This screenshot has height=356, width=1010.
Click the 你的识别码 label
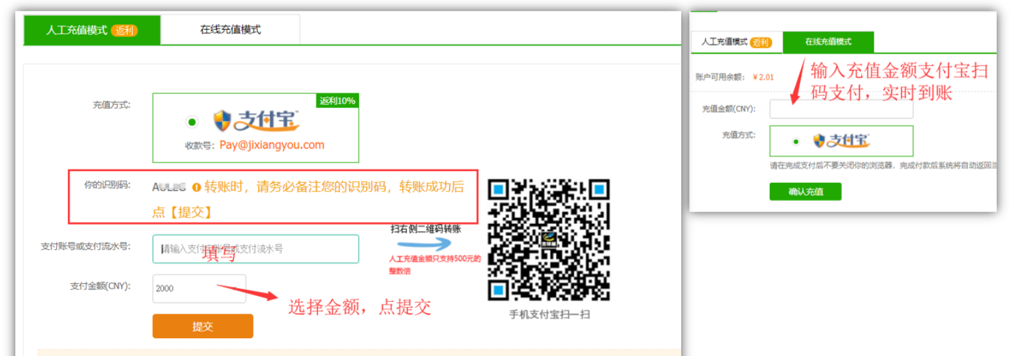(107, 184)
